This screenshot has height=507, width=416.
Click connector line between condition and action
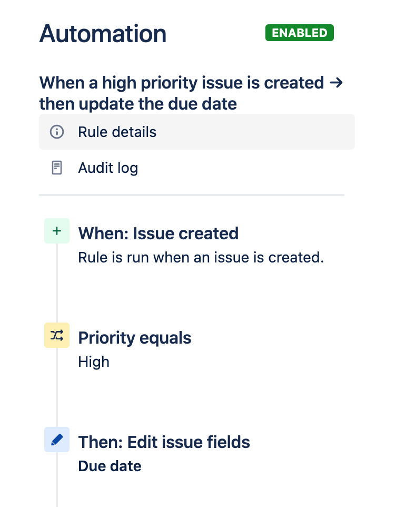click(57, 387)
